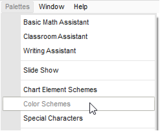The width and height of the screenshot is (160, 131).
Task: Open the Window menu
Action: pyautogui.click(x=51, y=7)
